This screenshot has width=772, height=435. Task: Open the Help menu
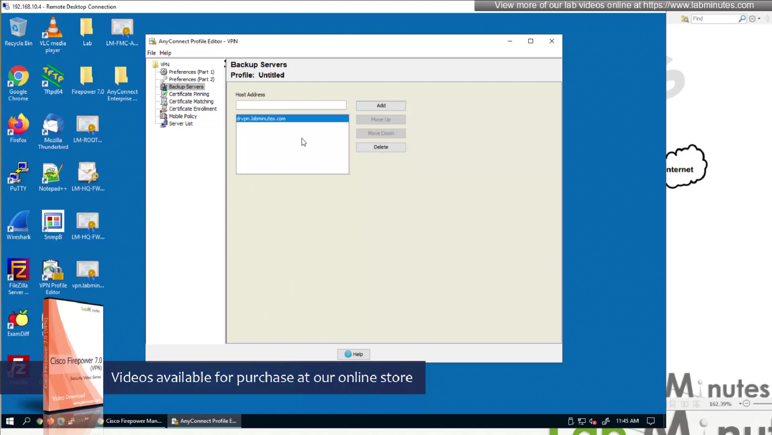[165, 53]
